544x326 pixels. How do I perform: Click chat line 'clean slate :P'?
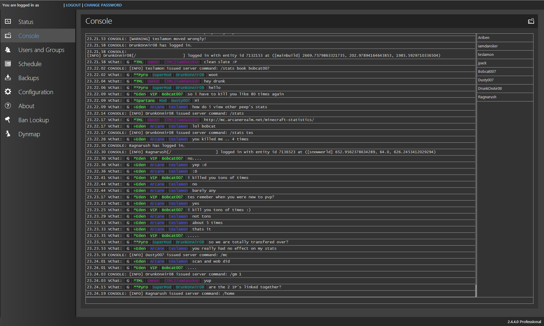click(280, 62)
